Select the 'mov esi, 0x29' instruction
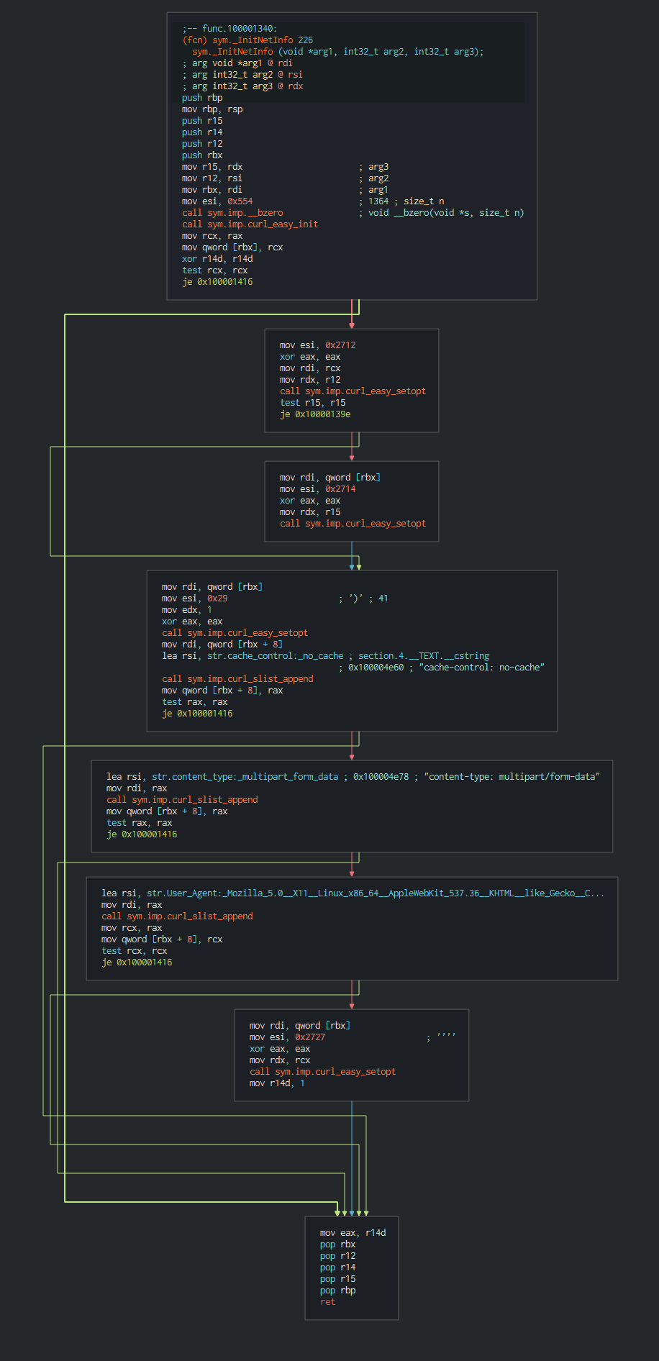659x1361 pixels. point(194,598)
